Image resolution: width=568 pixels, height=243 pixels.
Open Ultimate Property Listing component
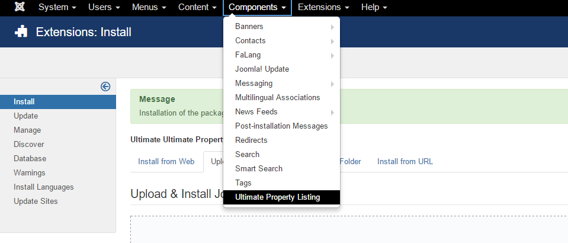pyautogui.click(x=281, y=197)
